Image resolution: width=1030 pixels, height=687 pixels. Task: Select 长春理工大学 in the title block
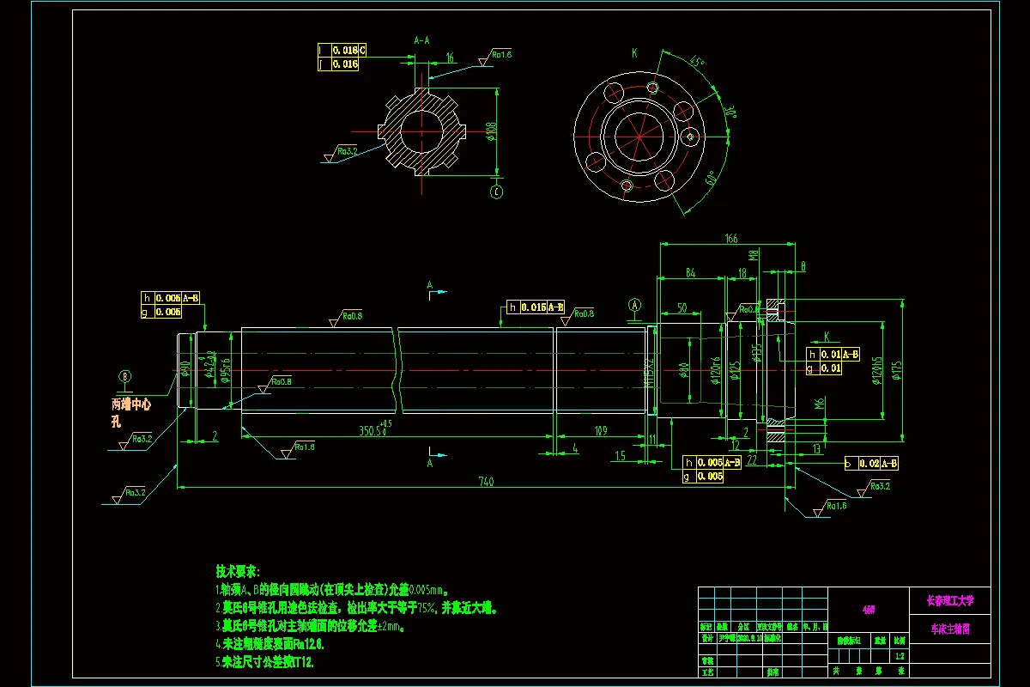[x=949, y=599]
